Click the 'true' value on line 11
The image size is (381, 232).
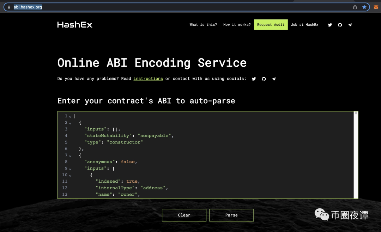tap(132, 181)
